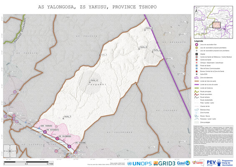Click the Gavi logo
Viewport: 236px width, 167px height.
click(x=183, y=163)
